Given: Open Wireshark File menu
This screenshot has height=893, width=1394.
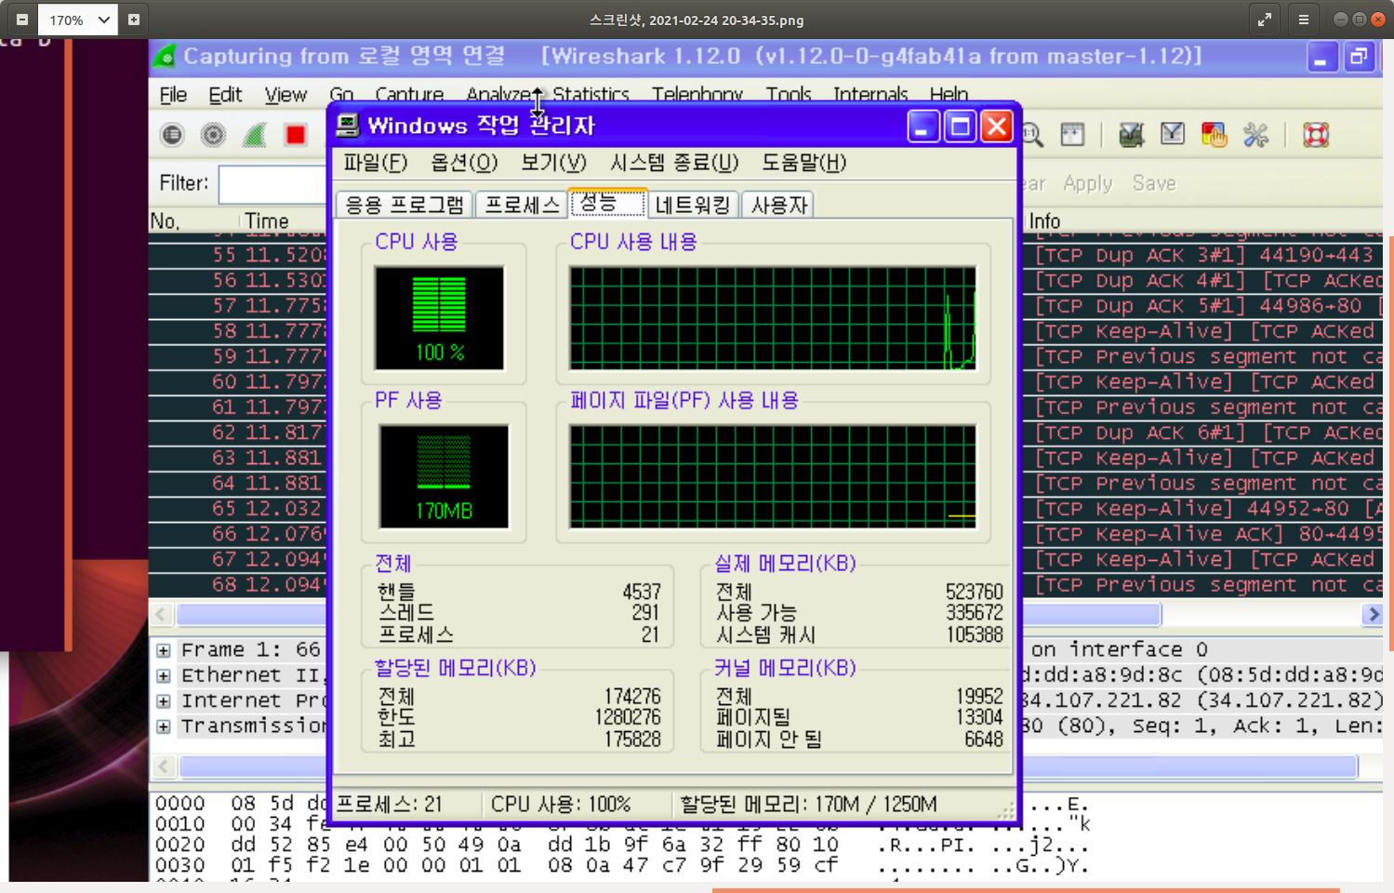Looking at the screenshot, I should 173,95.
